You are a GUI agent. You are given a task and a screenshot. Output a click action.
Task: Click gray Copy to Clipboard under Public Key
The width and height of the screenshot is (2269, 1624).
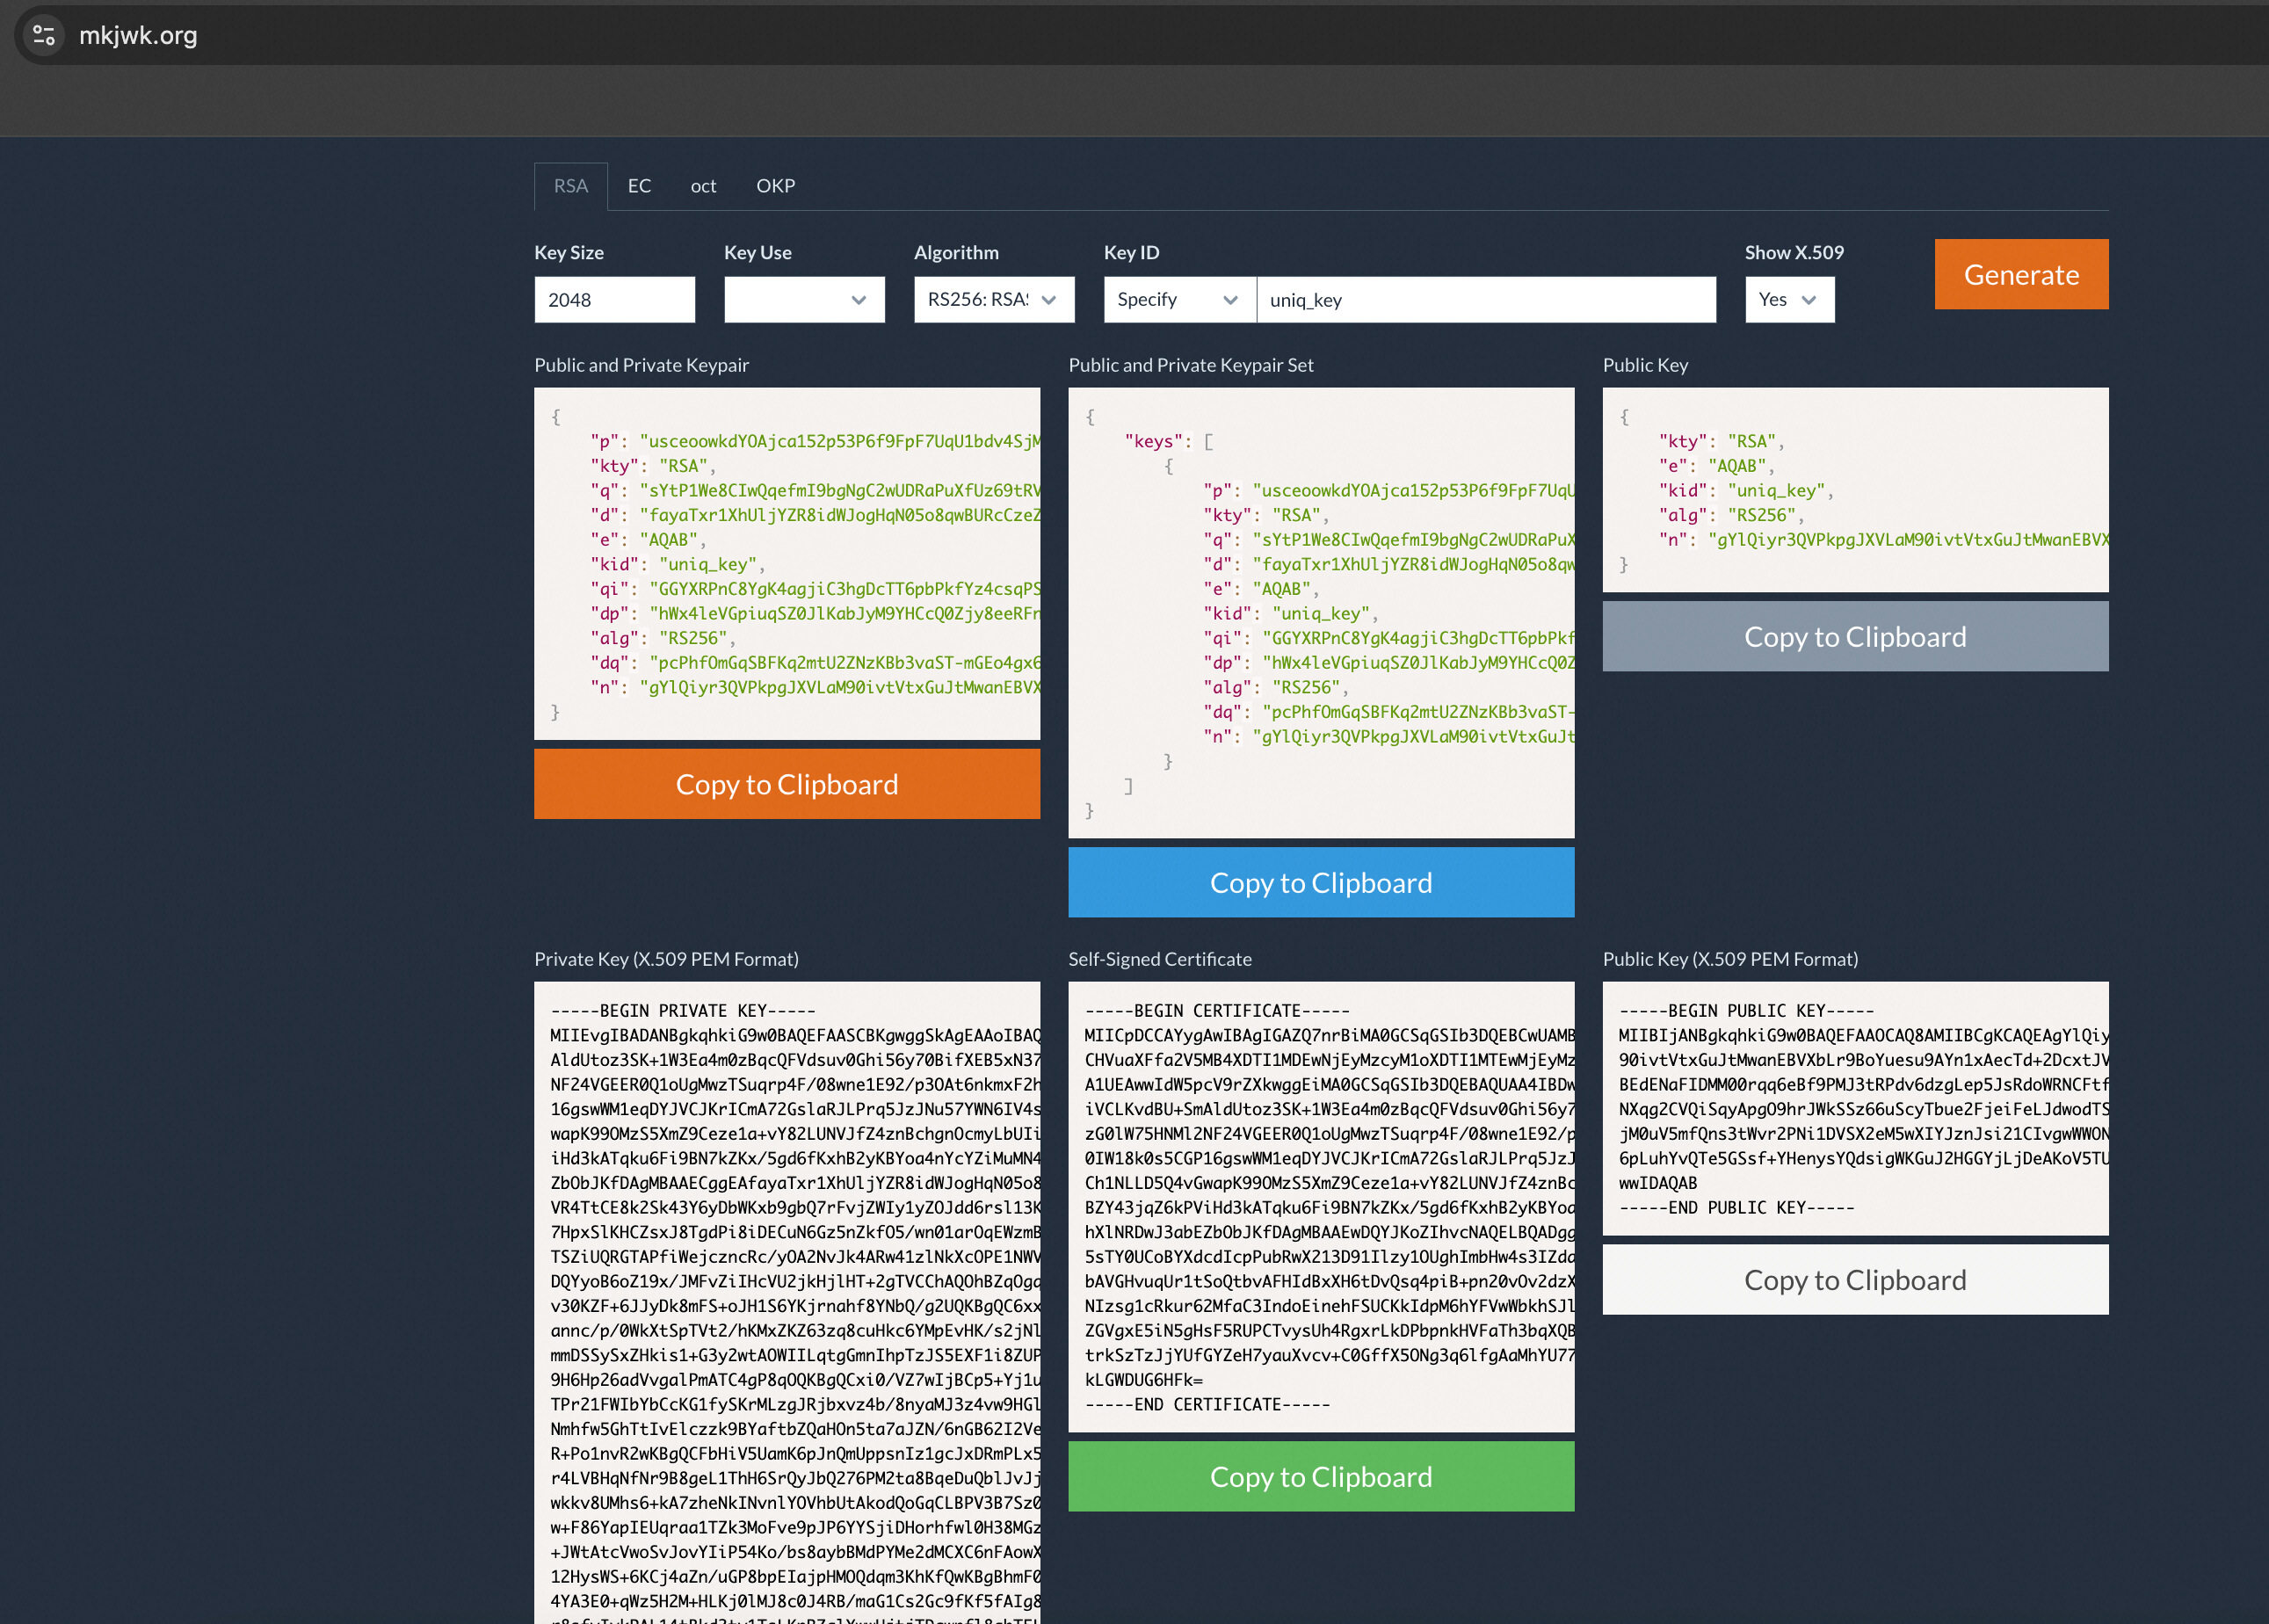pos(1854,636)
